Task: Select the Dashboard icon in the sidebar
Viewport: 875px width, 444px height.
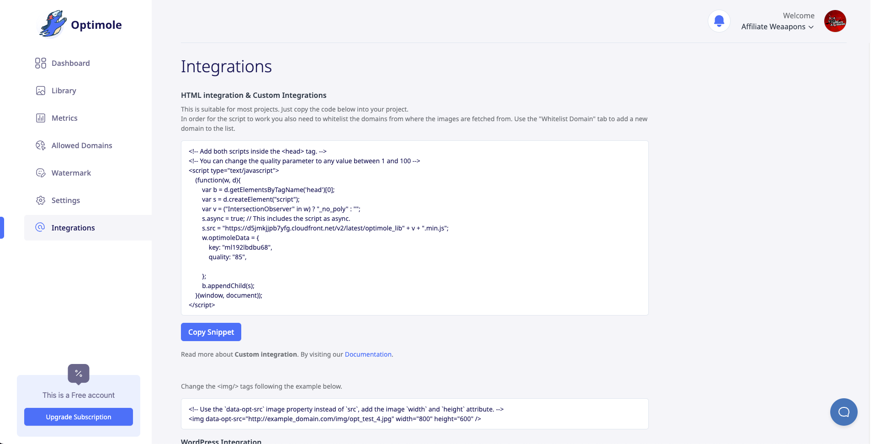Action: pyautogui.click(x=40, y=63)
